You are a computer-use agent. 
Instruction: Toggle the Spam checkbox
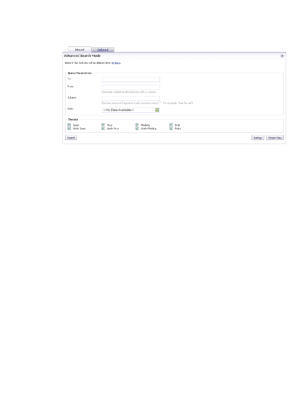click(x=69, y=125)
